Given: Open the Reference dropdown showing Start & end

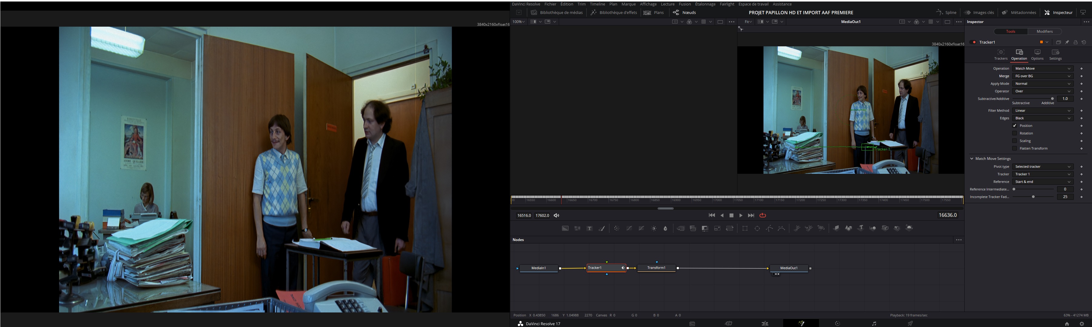Looking at the screenshot, I should [x=1042, y=182].
